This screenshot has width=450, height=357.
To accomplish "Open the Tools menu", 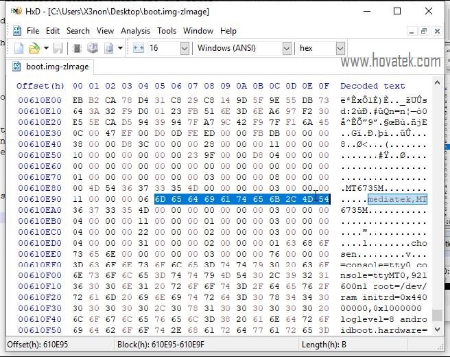I will 167,31.
